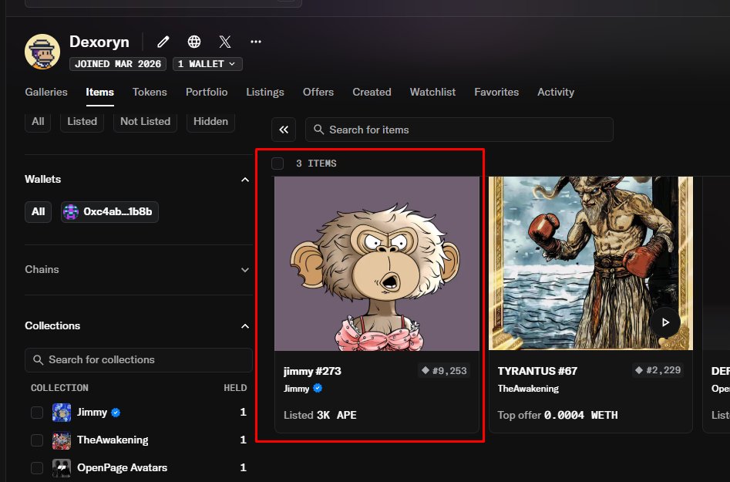Screen dimensions: 730x482
Task: Collapse sidebar with double-chevron button
Action: (284, 130)
